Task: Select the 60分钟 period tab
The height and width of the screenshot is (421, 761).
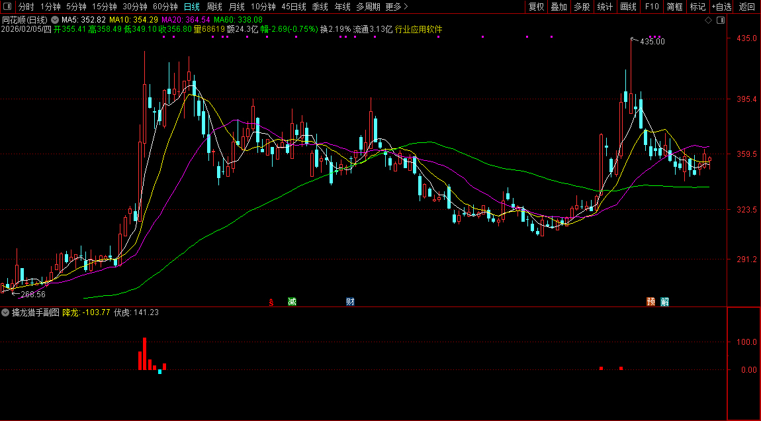Action: coord(165,7)
